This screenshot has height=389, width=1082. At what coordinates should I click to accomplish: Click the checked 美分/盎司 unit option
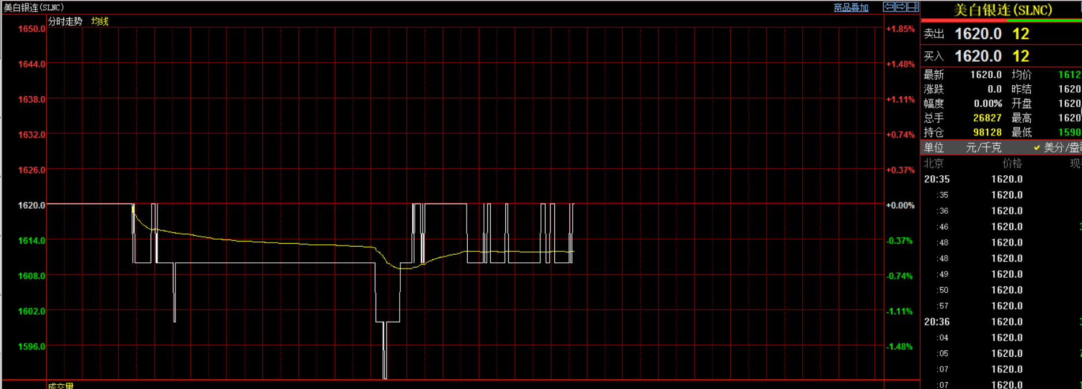coord(1058,148)
